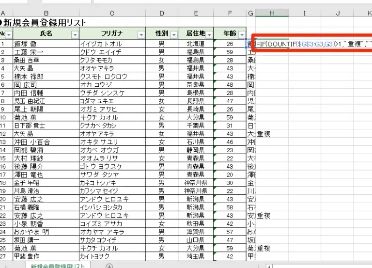Open the 居住地 column filter dropdown
372x268 pixels.
click(x=209, y=34)
